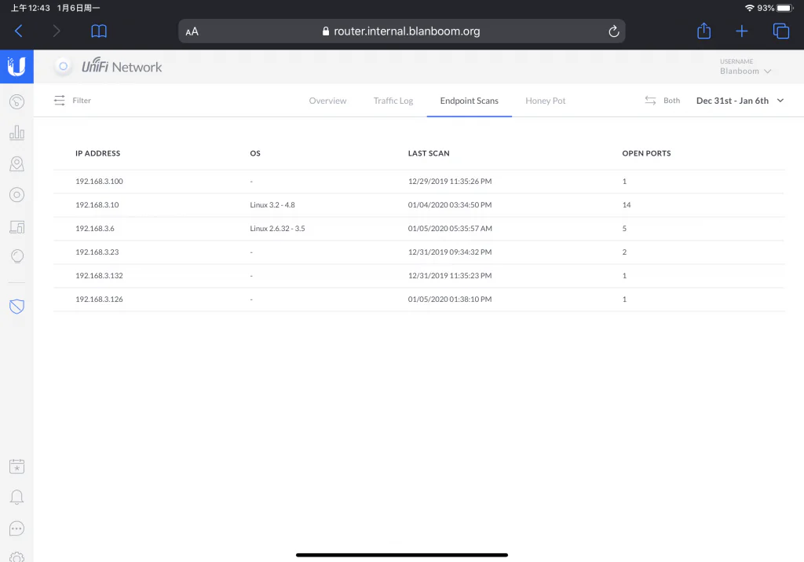Click last scan 01/05/2020 01:38:10 PM
This screenshot has width=804, height=562.
coord(450,299)
